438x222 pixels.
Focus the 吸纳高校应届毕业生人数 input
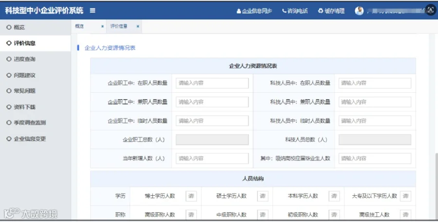click(375, 158)
